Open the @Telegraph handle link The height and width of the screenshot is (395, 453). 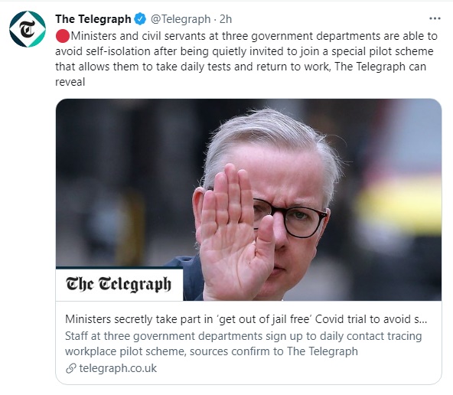[x=181, y=19]
